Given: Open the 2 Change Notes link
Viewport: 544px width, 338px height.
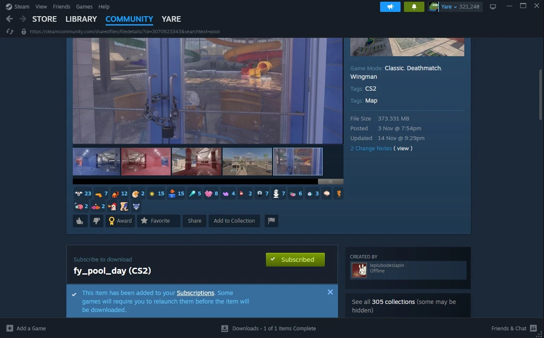Looking at the screenshot, I should (x=371, y=148).
